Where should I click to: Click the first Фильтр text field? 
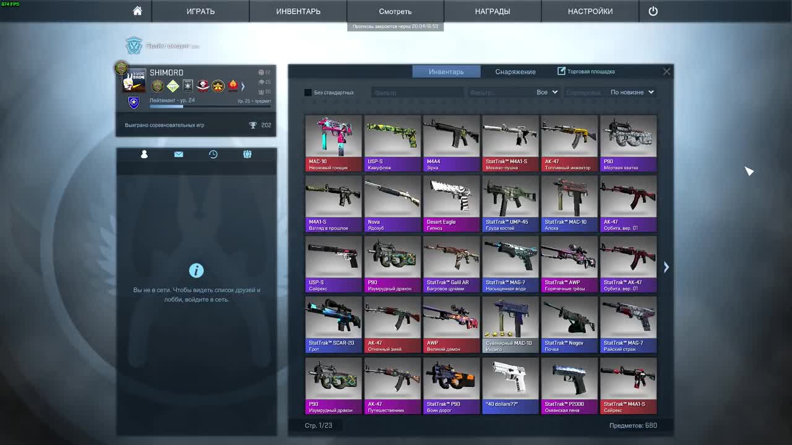tap(418, 92)
